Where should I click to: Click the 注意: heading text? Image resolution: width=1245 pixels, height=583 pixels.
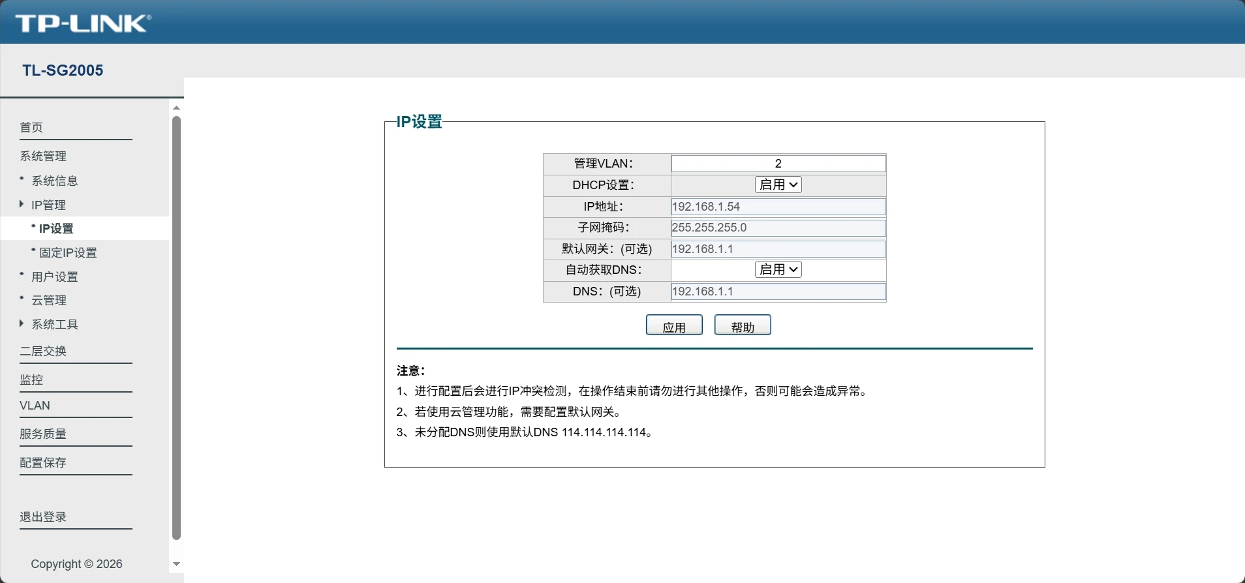tap(411, 370)
